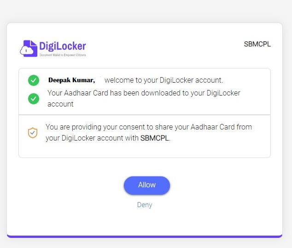Click "You are providing your consent" statement

coord(92,127)
